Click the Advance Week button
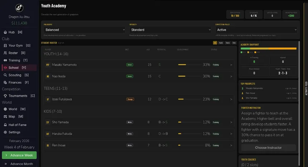The height and width of the screenshot is (167, 308). click(19, 155)
